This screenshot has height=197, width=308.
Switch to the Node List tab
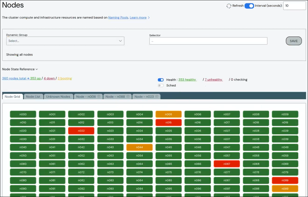(x=33, y=96)
